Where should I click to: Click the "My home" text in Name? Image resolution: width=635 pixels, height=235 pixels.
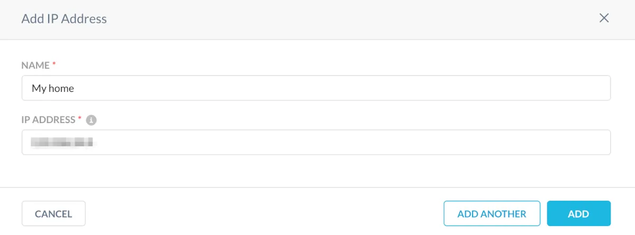pos(53,88)
